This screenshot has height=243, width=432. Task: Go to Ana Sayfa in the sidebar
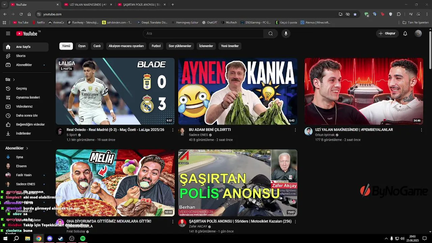(x=26, y=47)
